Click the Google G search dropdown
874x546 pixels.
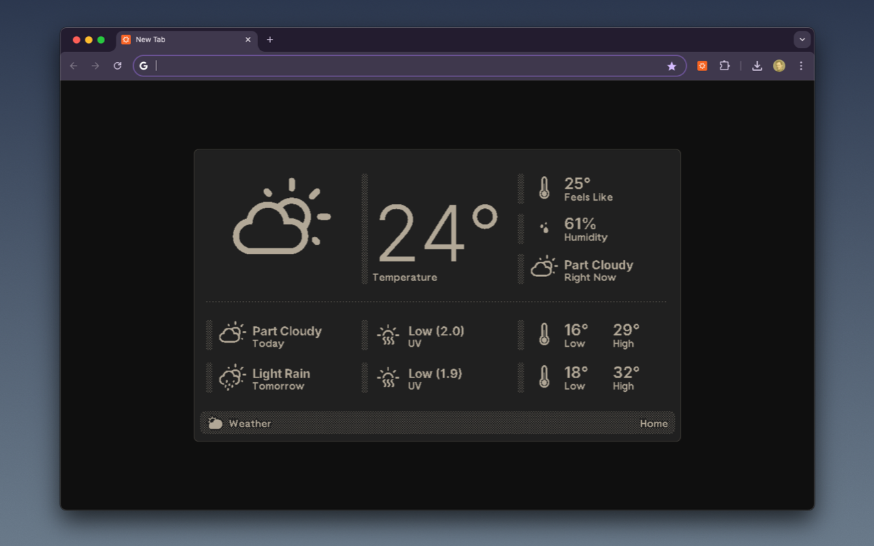click(144, 66)
